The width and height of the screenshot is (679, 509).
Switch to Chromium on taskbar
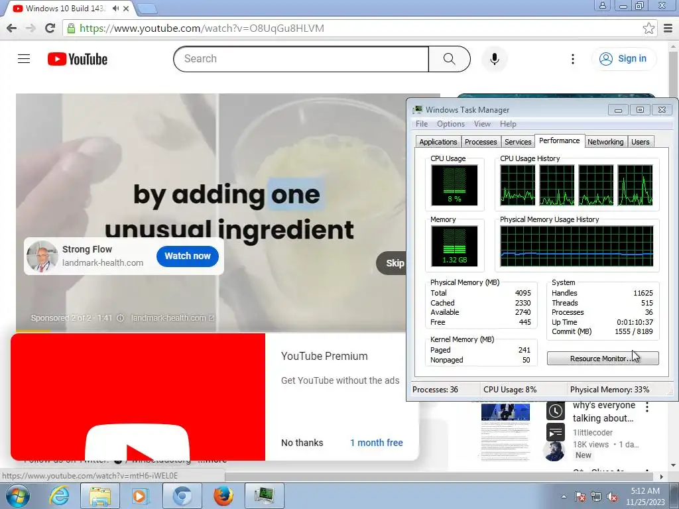(x=182, y=496)
